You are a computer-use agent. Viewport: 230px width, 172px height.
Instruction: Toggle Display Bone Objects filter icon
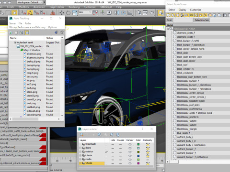pos(205,15)
